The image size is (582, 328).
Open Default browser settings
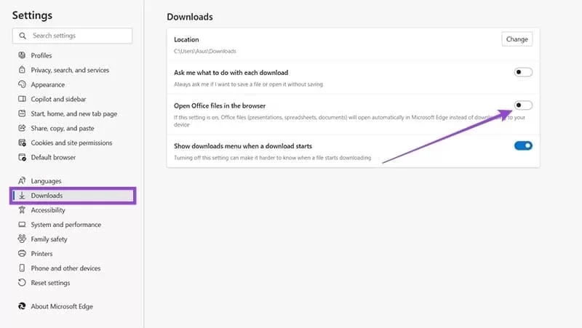[x=53, y=157]
